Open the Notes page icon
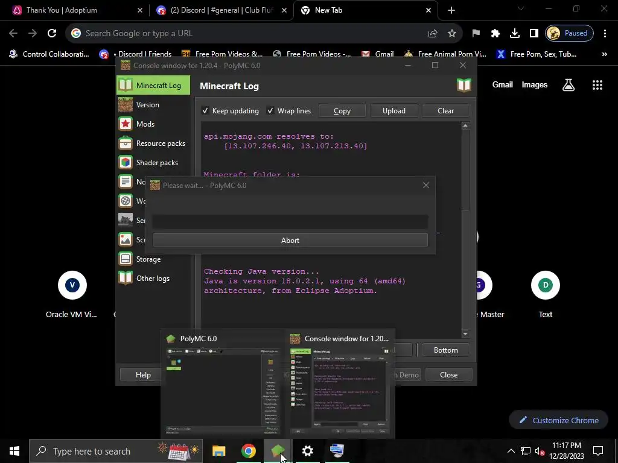The image size is (618, 463). coord(126,182)
